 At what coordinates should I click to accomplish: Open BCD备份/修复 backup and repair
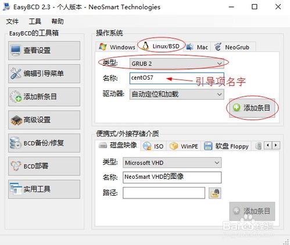pyautogui.click(x=44, y=143)
